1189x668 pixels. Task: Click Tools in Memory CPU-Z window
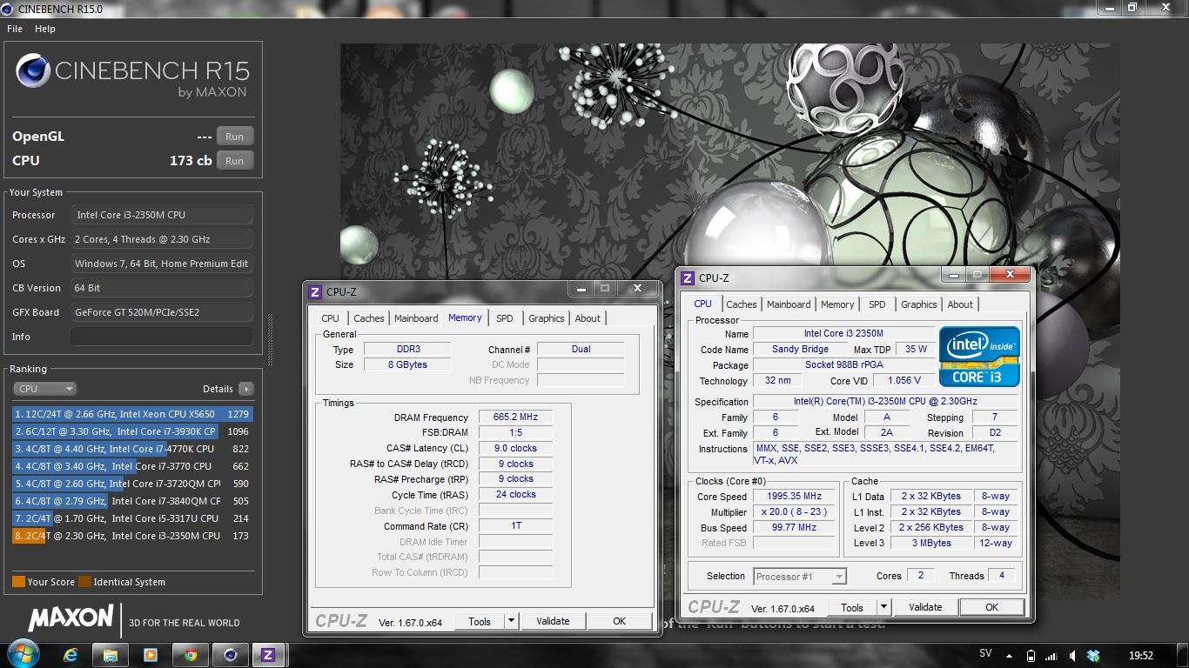(x=480, y=621)
